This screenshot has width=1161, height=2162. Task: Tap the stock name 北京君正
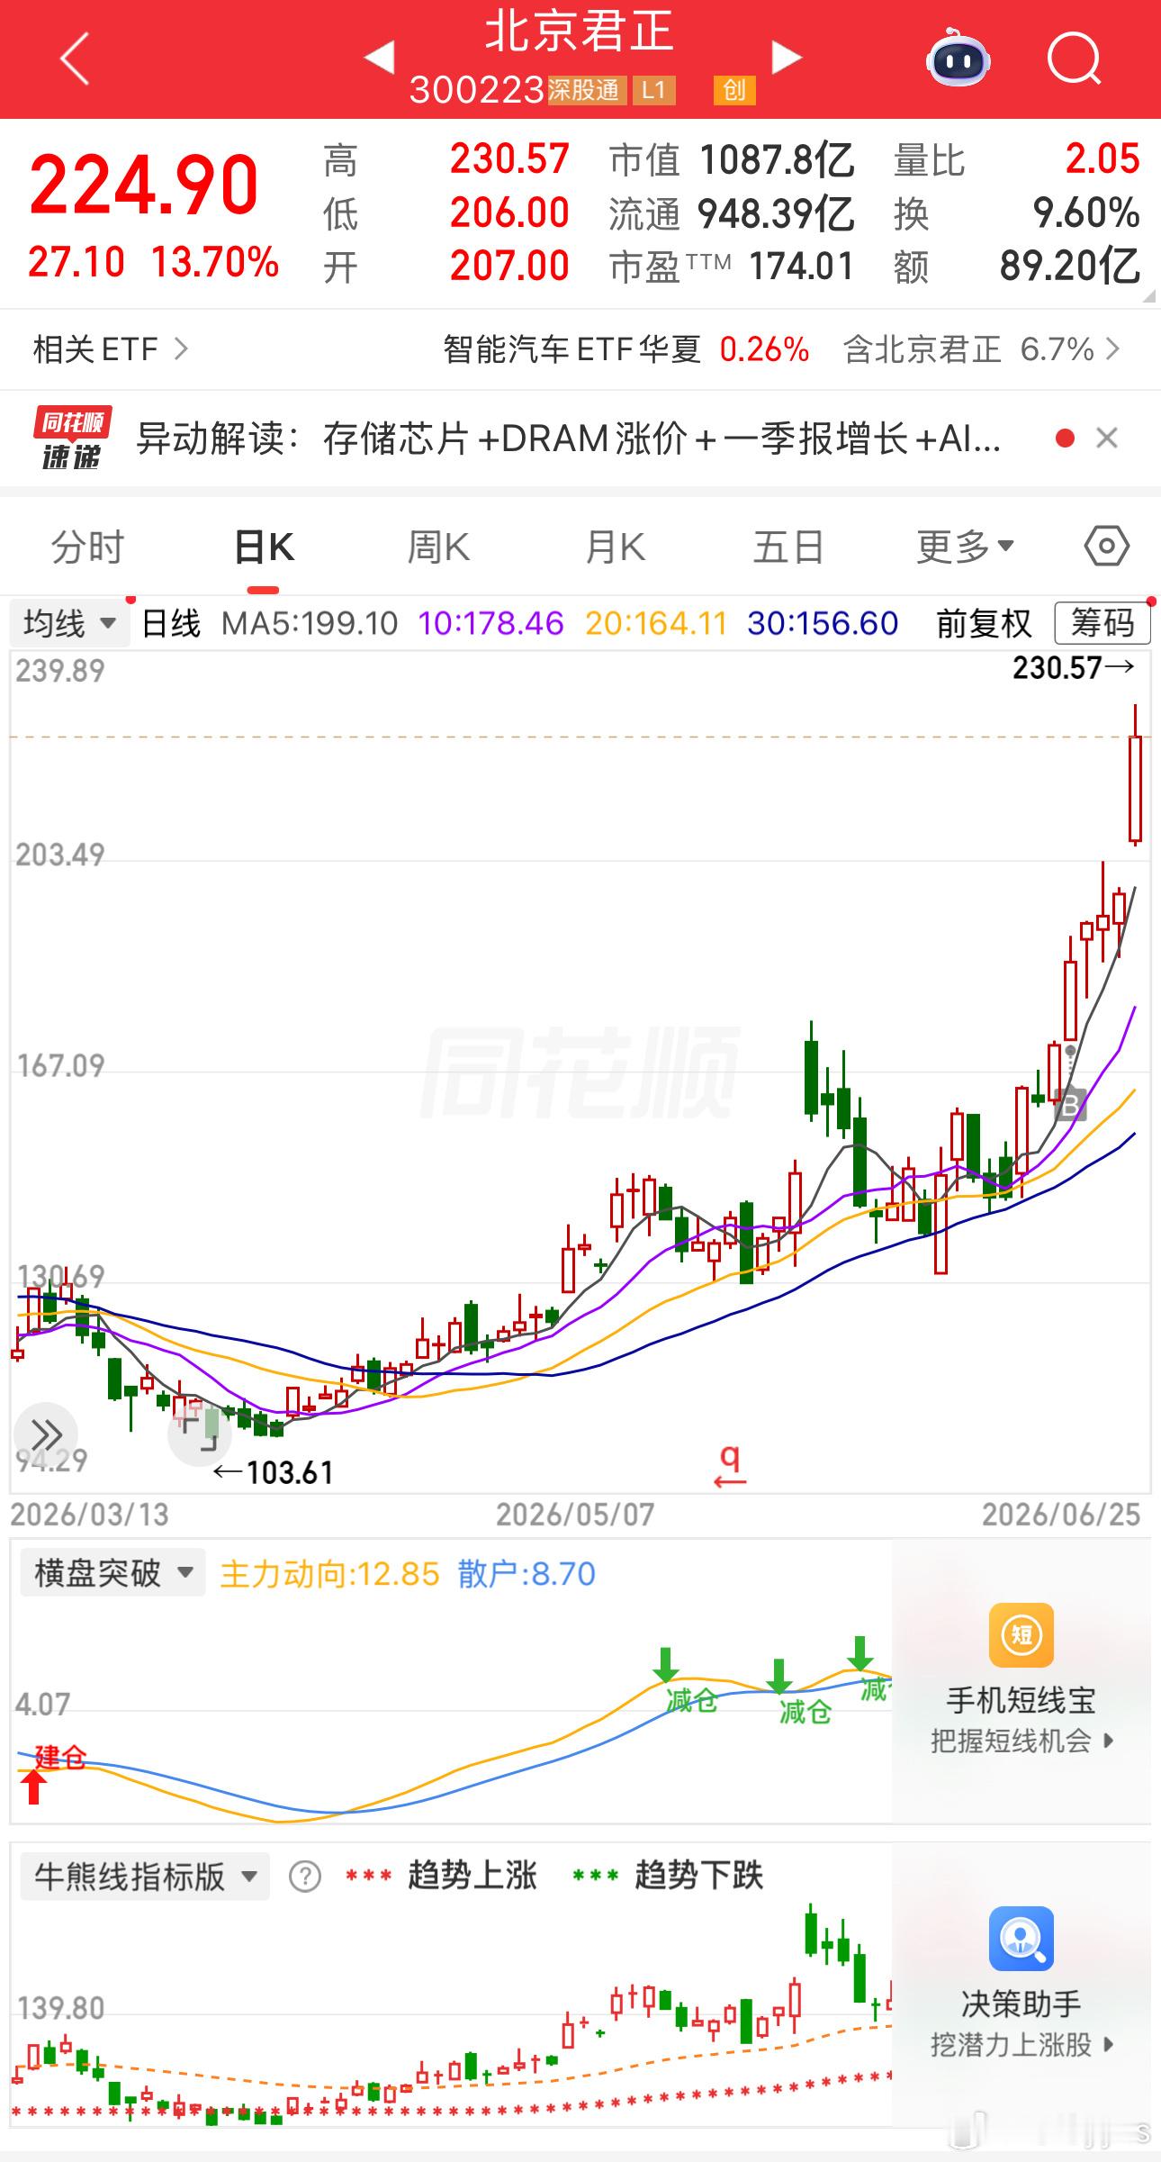point(580,31)
